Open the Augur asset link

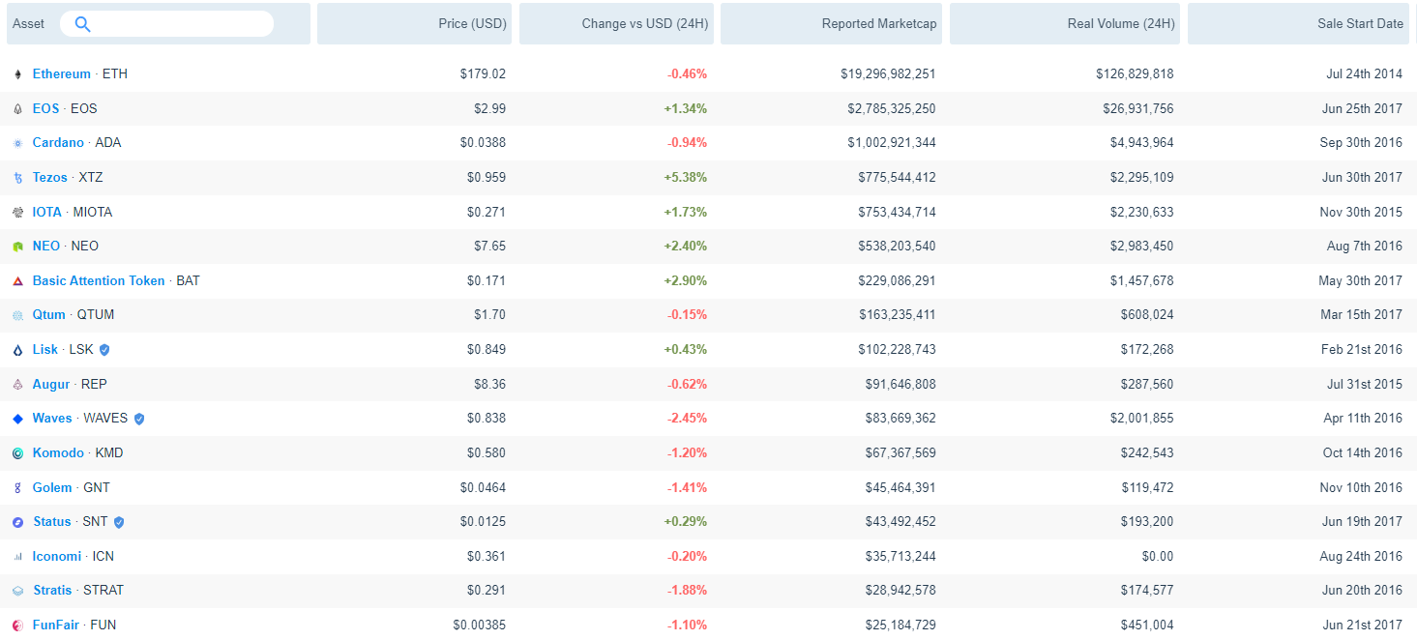(x=51, y=384)
